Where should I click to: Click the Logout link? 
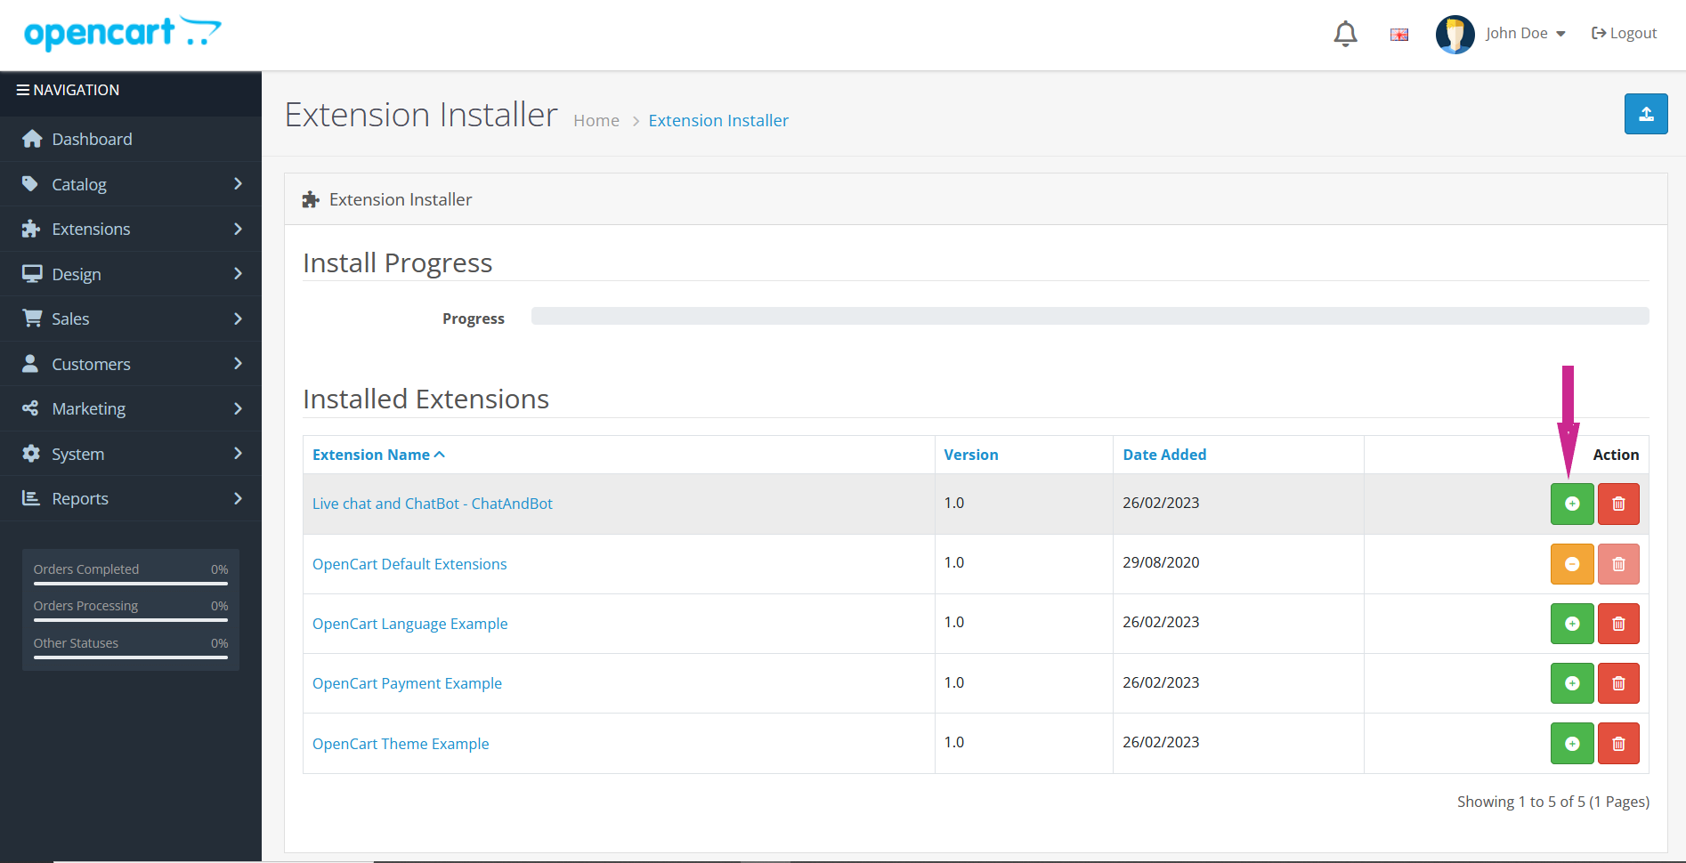(1625, 34)
